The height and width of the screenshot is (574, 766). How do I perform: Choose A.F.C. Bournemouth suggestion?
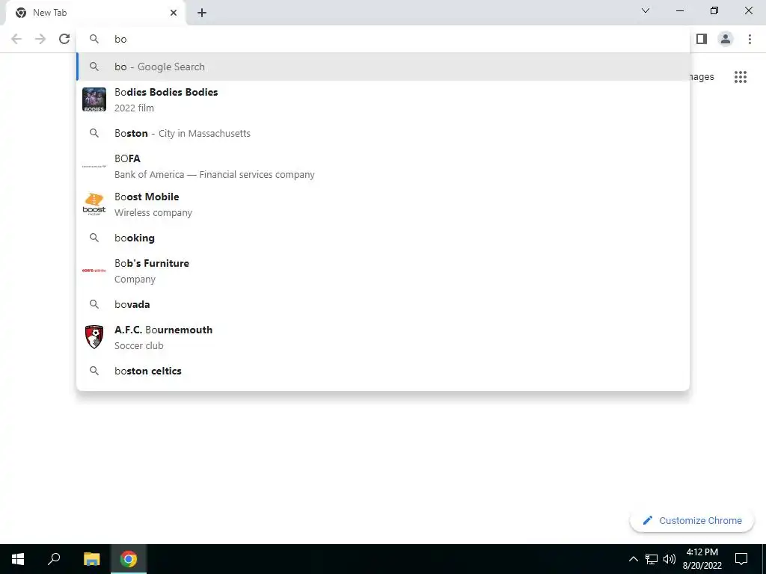(x=384, y=337)
